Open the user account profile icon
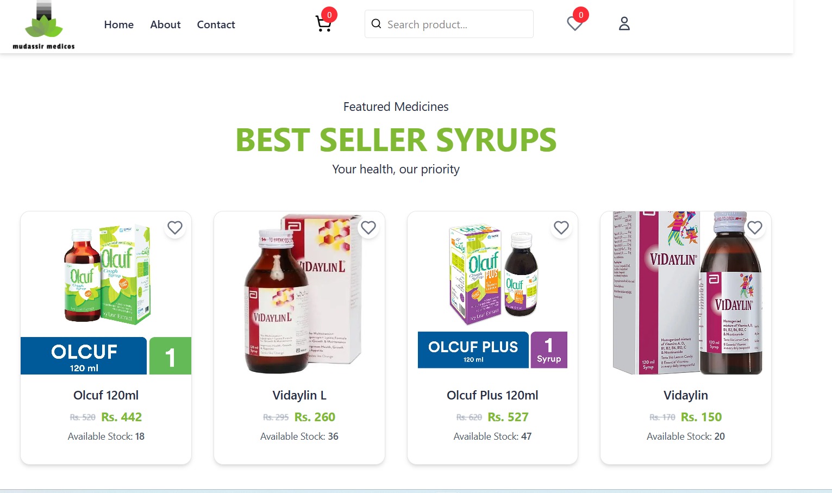Viewport: 832px width, 493px height. pos(624,24)
